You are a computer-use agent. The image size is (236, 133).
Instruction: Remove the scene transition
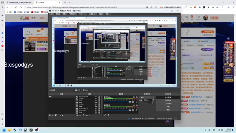tap(149, 103)
